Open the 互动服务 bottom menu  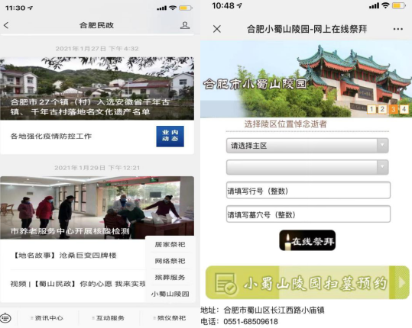109,318
